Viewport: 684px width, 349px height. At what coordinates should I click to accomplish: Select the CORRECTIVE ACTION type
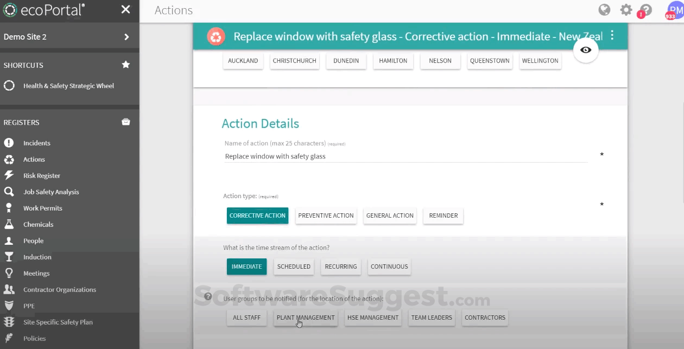click(x=257, y=215)
